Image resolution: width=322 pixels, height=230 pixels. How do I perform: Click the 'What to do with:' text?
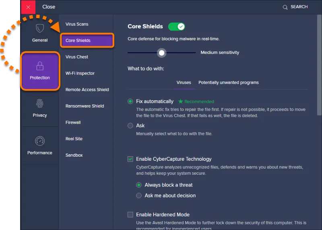[x=146, y=68]
